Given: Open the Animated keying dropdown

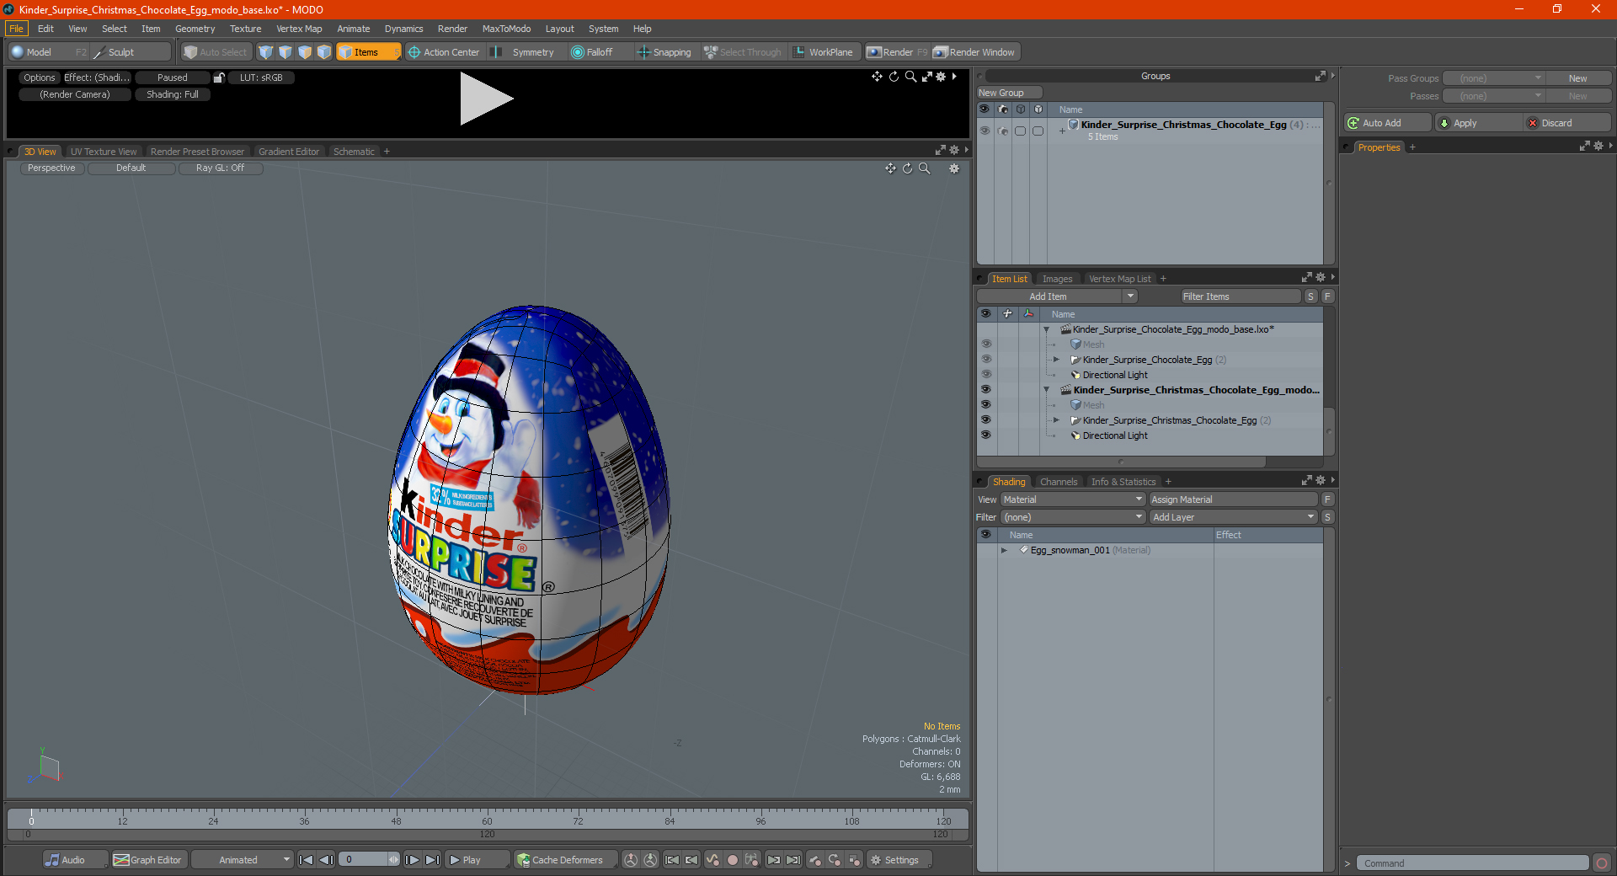Looking at the screenshot, I should [242, 860].
